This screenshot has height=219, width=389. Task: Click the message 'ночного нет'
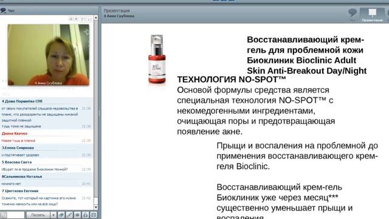pyautogui.click(x=11, y=184)
